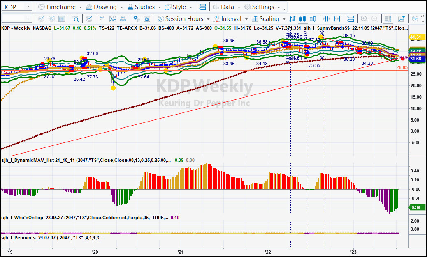This screenshot has height=257, width=427.
Task: Click the add chart plus icon
Action: (401, 19)
